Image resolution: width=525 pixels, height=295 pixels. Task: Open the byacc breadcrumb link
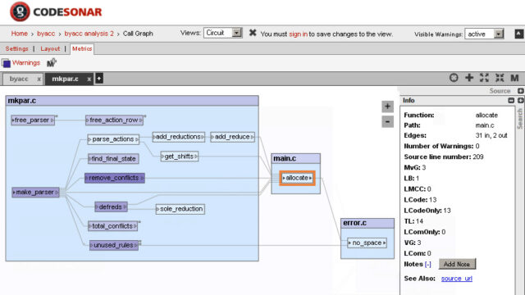click(x=46, y=34)
